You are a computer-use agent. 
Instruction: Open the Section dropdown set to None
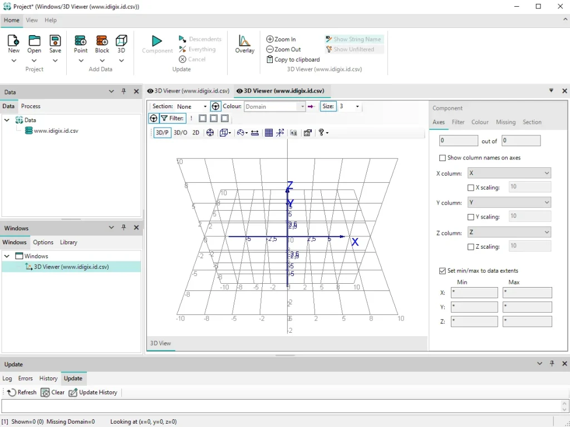pyautogui.click(x=191, y=106)
